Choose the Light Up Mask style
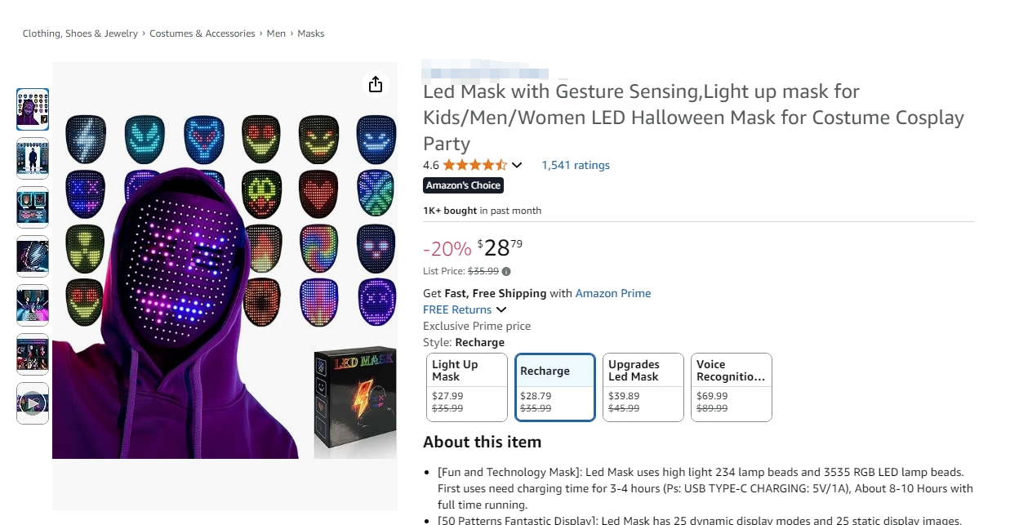The image size is (1010, 525). (x=467, y=387)
